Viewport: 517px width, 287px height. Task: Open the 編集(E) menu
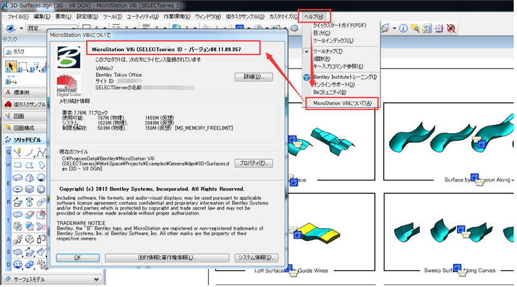(42, 17)
